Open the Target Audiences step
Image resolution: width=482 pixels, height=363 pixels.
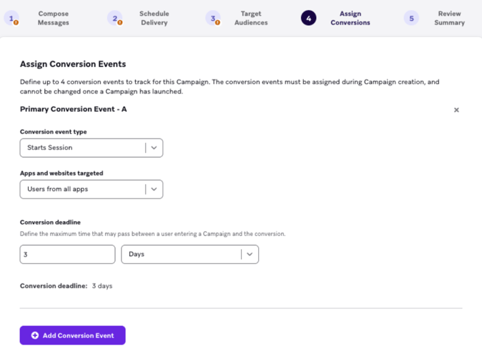click(251, 18)
